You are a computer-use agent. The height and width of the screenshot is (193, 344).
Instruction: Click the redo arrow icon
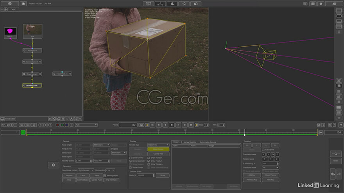pos(339,174)
